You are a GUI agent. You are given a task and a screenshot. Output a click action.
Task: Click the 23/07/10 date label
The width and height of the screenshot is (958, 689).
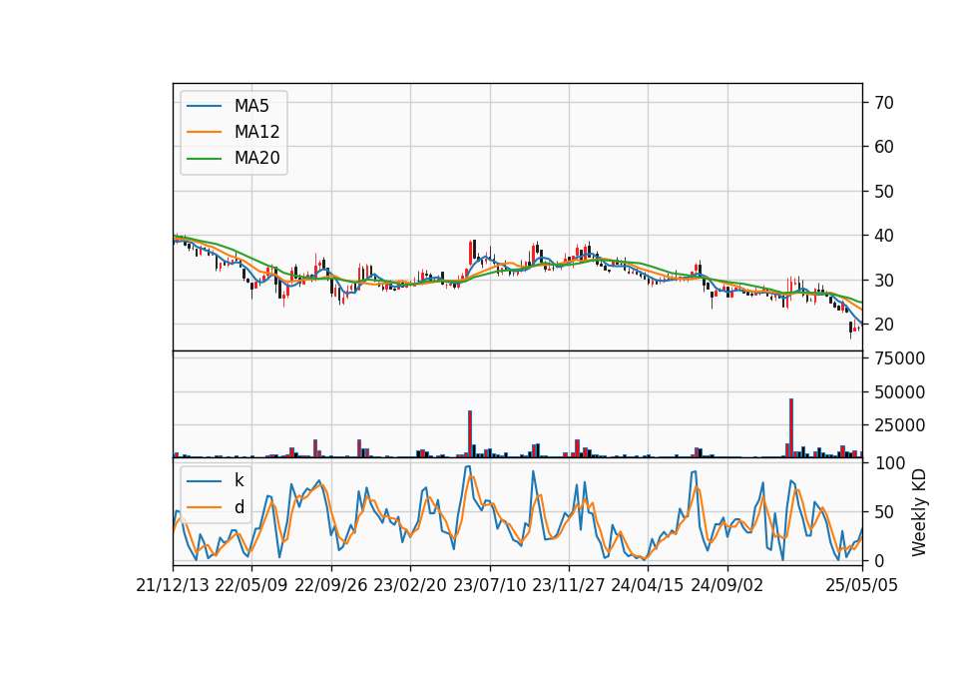489,585
